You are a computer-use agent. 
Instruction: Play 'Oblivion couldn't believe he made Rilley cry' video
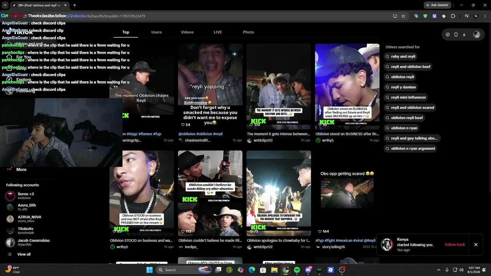coord(210,193)
